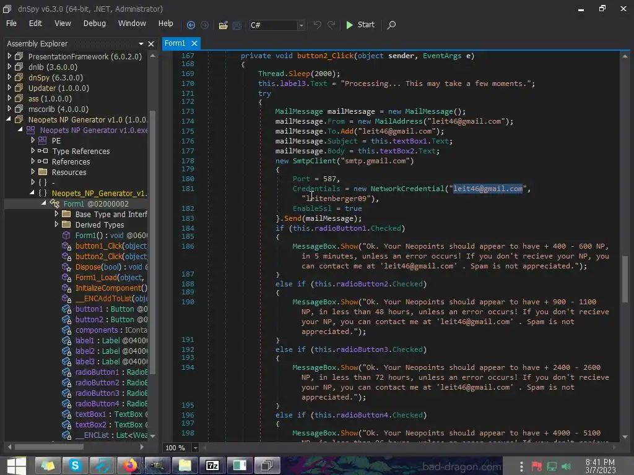634x475 pixels.
Task: Select the ass (1.0.0.0) assembly icon
Action: 19,98
